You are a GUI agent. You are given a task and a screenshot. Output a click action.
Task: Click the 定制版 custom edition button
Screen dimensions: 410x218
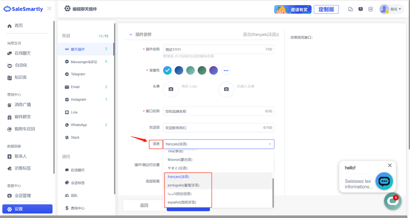coord(326,9)
